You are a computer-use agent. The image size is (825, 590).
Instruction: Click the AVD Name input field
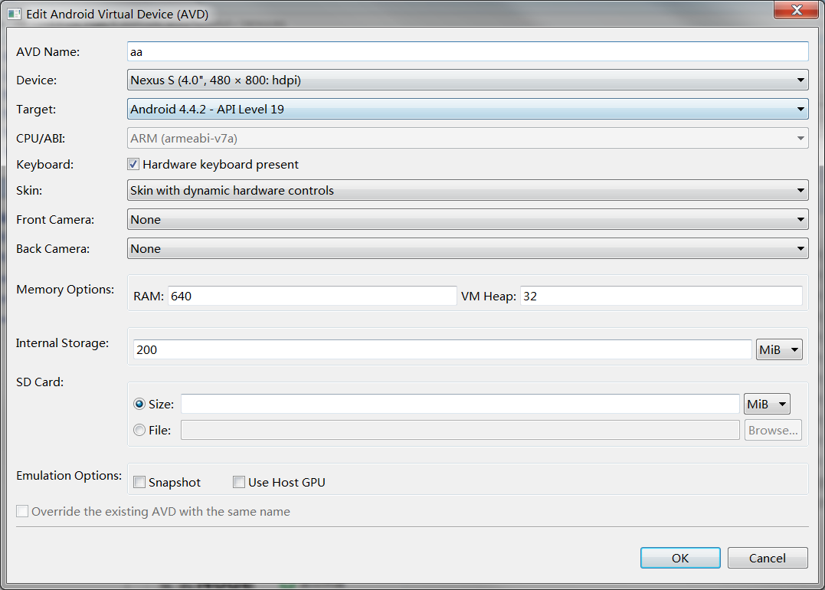(467, 51)
